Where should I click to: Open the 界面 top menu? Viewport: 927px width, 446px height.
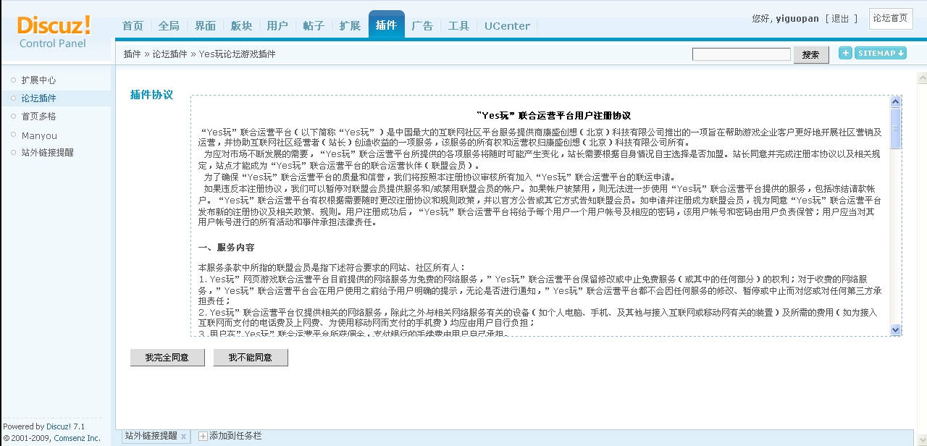(x=205, y=25)
